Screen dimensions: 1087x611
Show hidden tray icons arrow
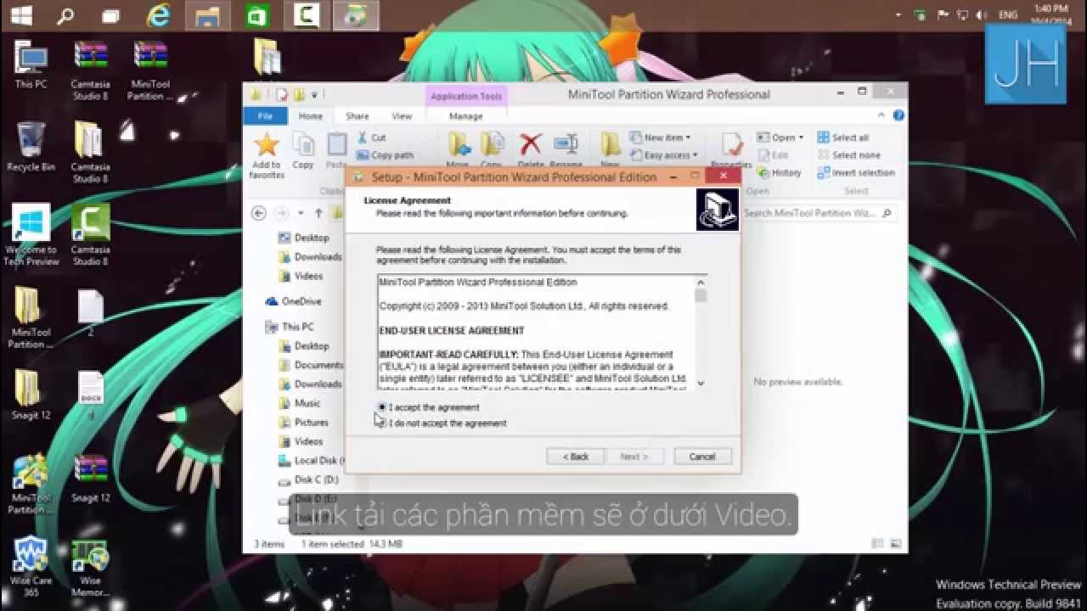[x=900, y=14]
